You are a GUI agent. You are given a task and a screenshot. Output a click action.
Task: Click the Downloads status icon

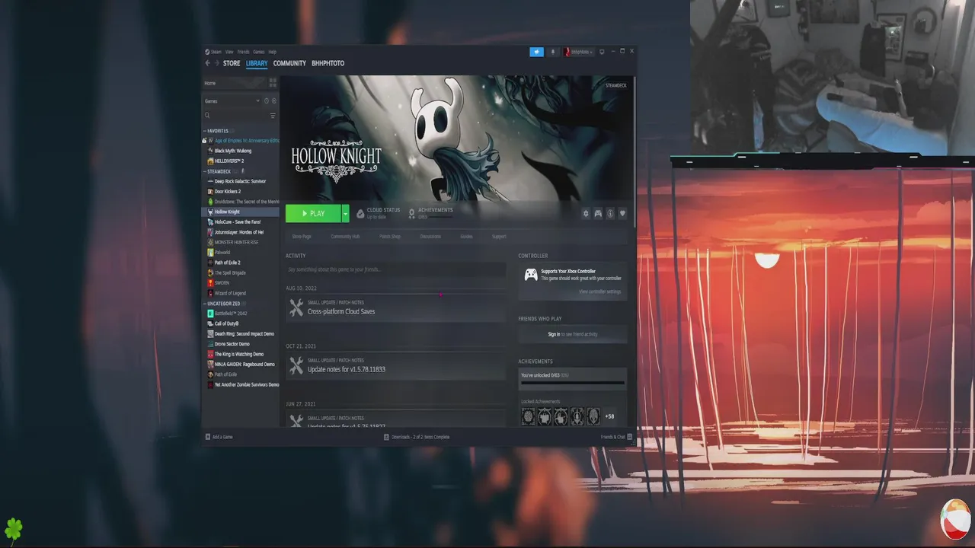pos(386,437)
